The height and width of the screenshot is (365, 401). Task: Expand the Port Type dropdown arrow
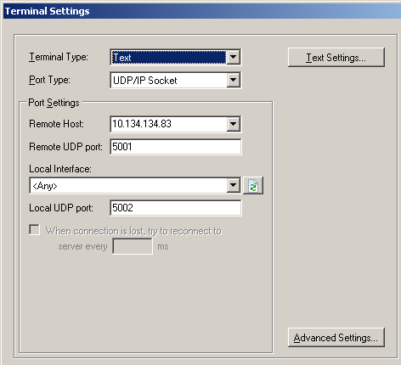coord(233,80)
